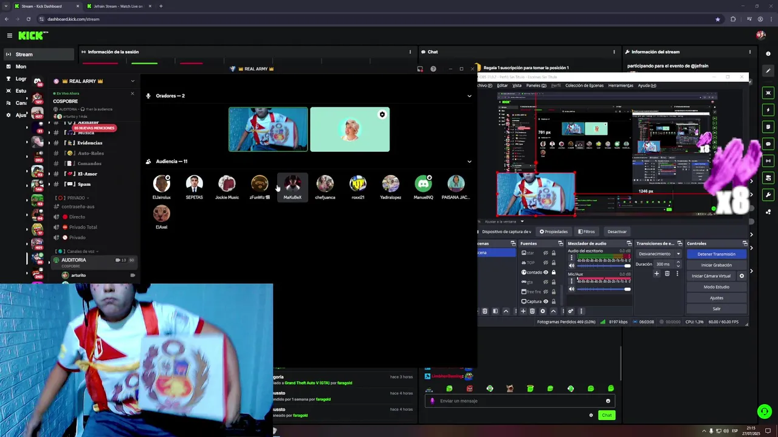778x437 pixels.
Task: Open three-dot menu of Información de la sesión panel
Action: [x=410, y=52]
